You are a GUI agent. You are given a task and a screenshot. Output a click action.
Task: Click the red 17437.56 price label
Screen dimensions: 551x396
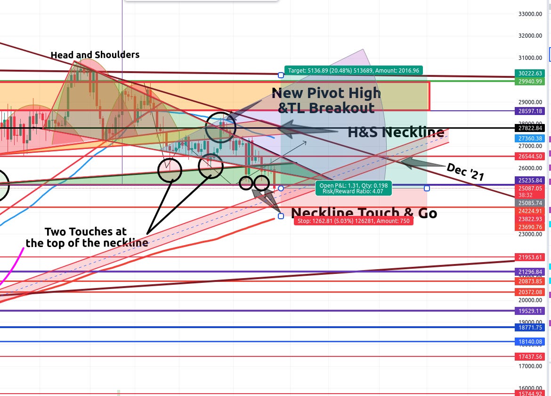click(x=530, y=356)
